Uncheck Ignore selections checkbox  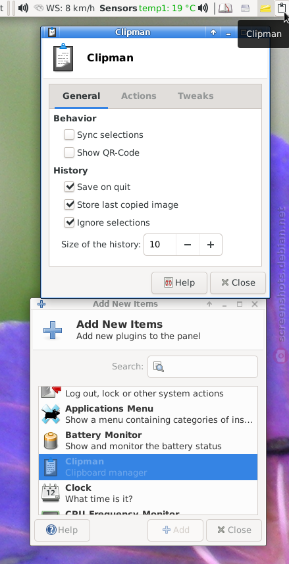[69, 222]
